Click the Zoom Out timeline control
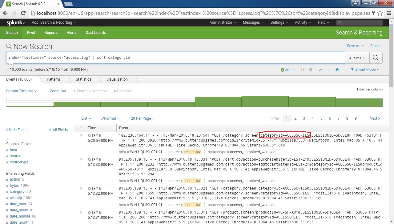394x224 pixels. tap(56, 91)
